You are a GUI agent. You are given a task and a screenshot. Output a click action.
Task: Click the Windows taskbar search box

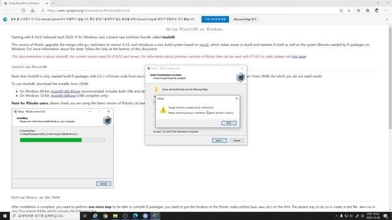click(45, 216)
